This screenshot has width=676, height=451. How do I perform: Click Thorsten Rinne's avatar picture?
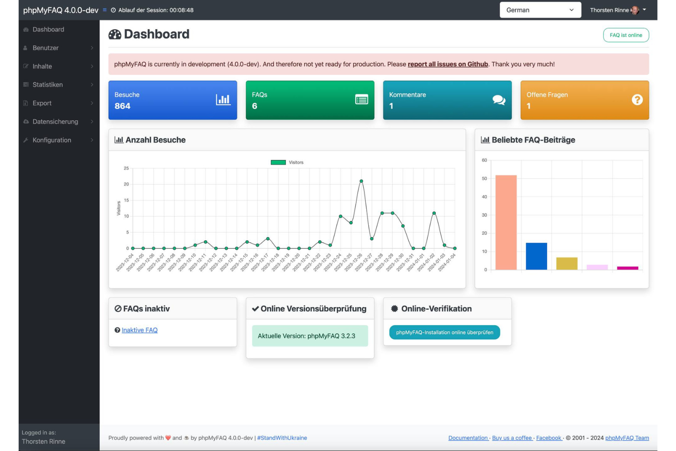pyautogui.click(x=635, y=10)
